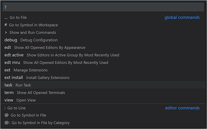Pick the debug Debug Configuration entry
Viewport: 207px width, 129px height.
pos(103,40)
